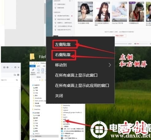The image size is (151, 140).
Task: Click the calendar icon in left window title bar
Action: [x=4, y=67]
